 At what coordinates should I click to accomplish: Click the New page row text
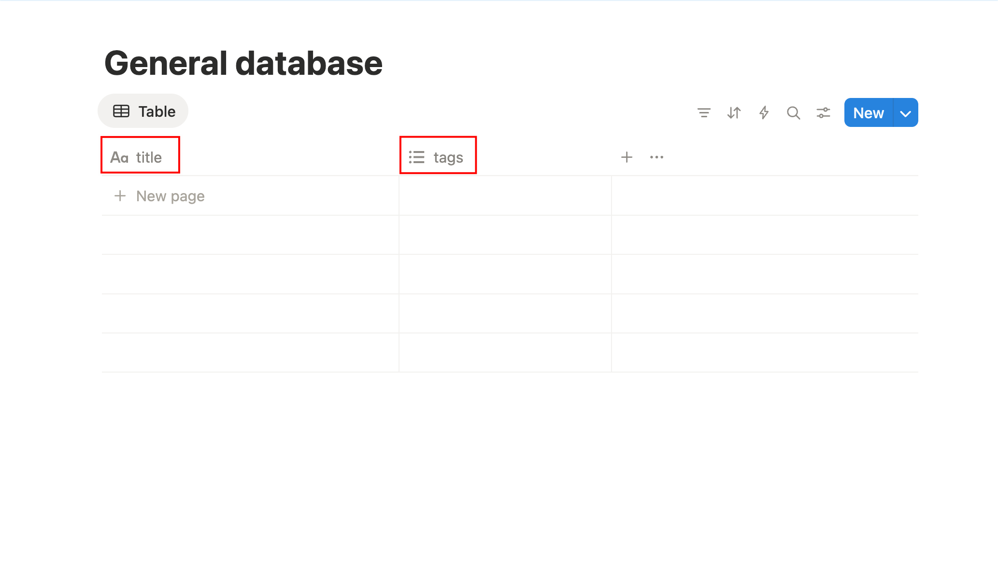[x=170, y=196]
